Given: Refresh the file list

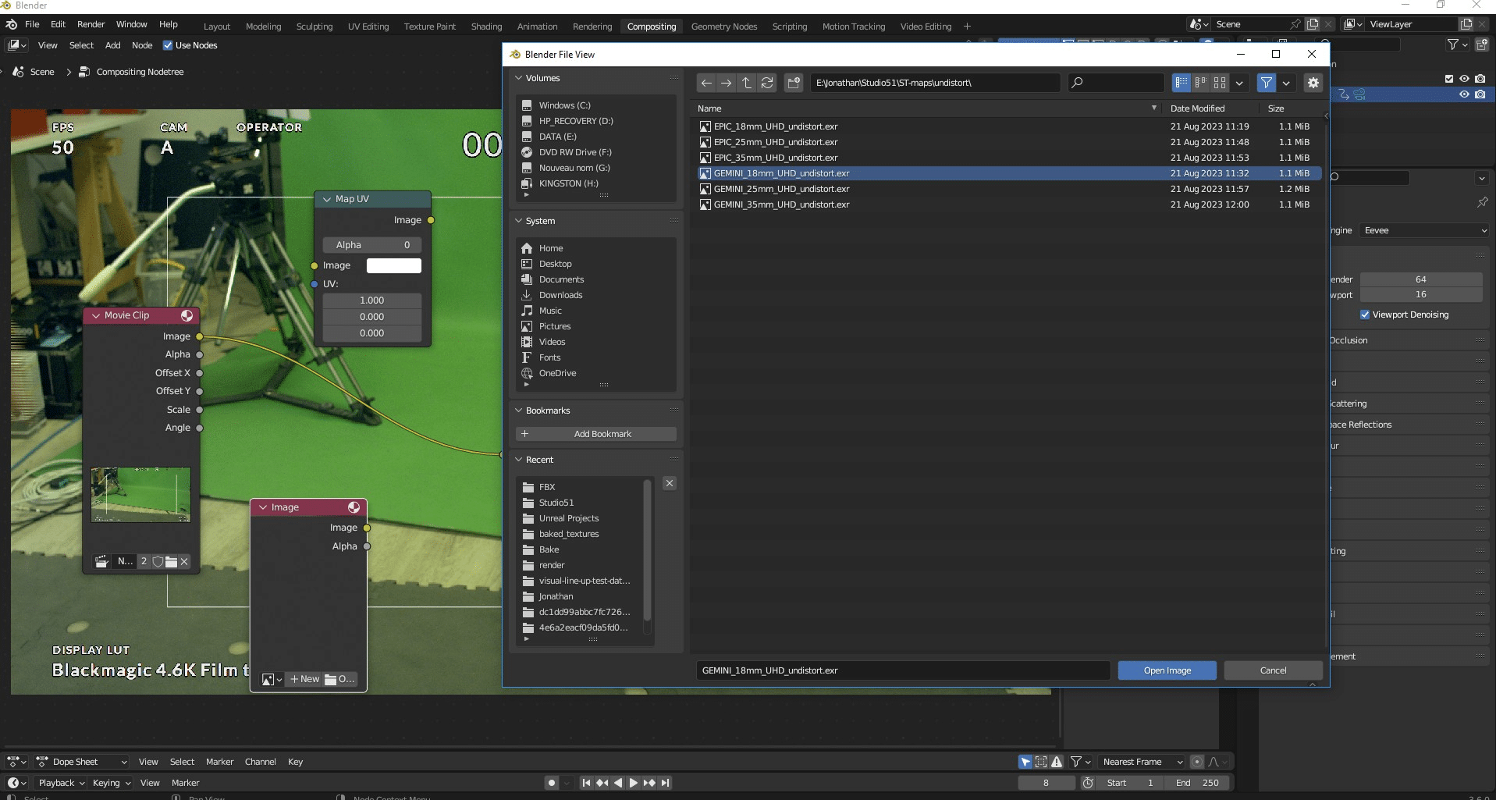Looking at the screenshot, I should pos(767,83).
